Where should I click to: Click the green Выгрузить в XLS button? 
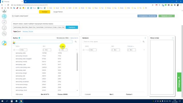click(166, 16)
